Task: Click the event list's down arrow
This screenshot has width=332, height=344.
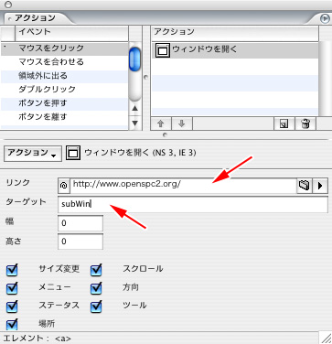Action: [135, 123]
